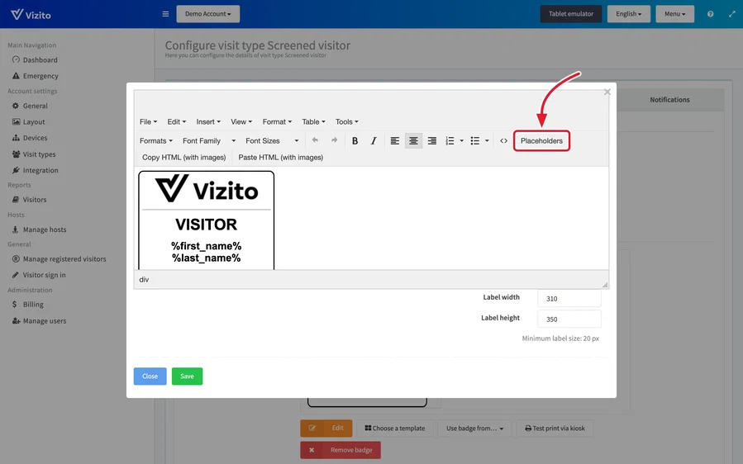Click the red Remove badge button

[x=341, y=450]
